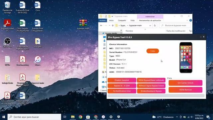Select the Adobe Acrobat DC shortcut
213x120 pixels.
7,26
